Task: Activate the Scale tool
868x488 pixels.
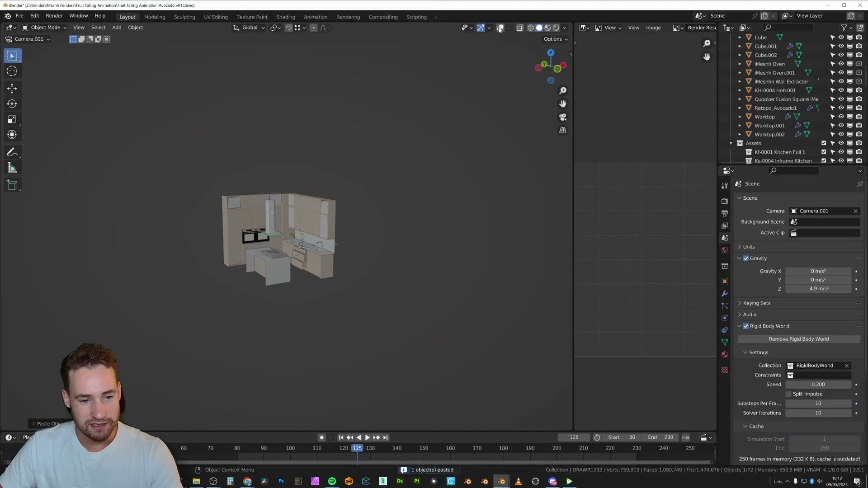Action: tap(12, 119)
